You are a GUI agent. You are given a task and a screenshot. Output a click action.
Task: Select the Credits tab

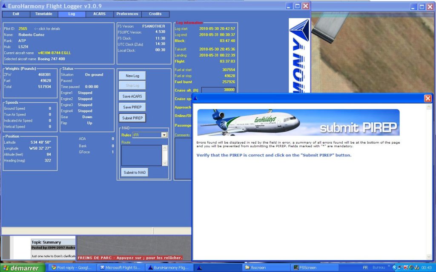click(x=155, y=14)
